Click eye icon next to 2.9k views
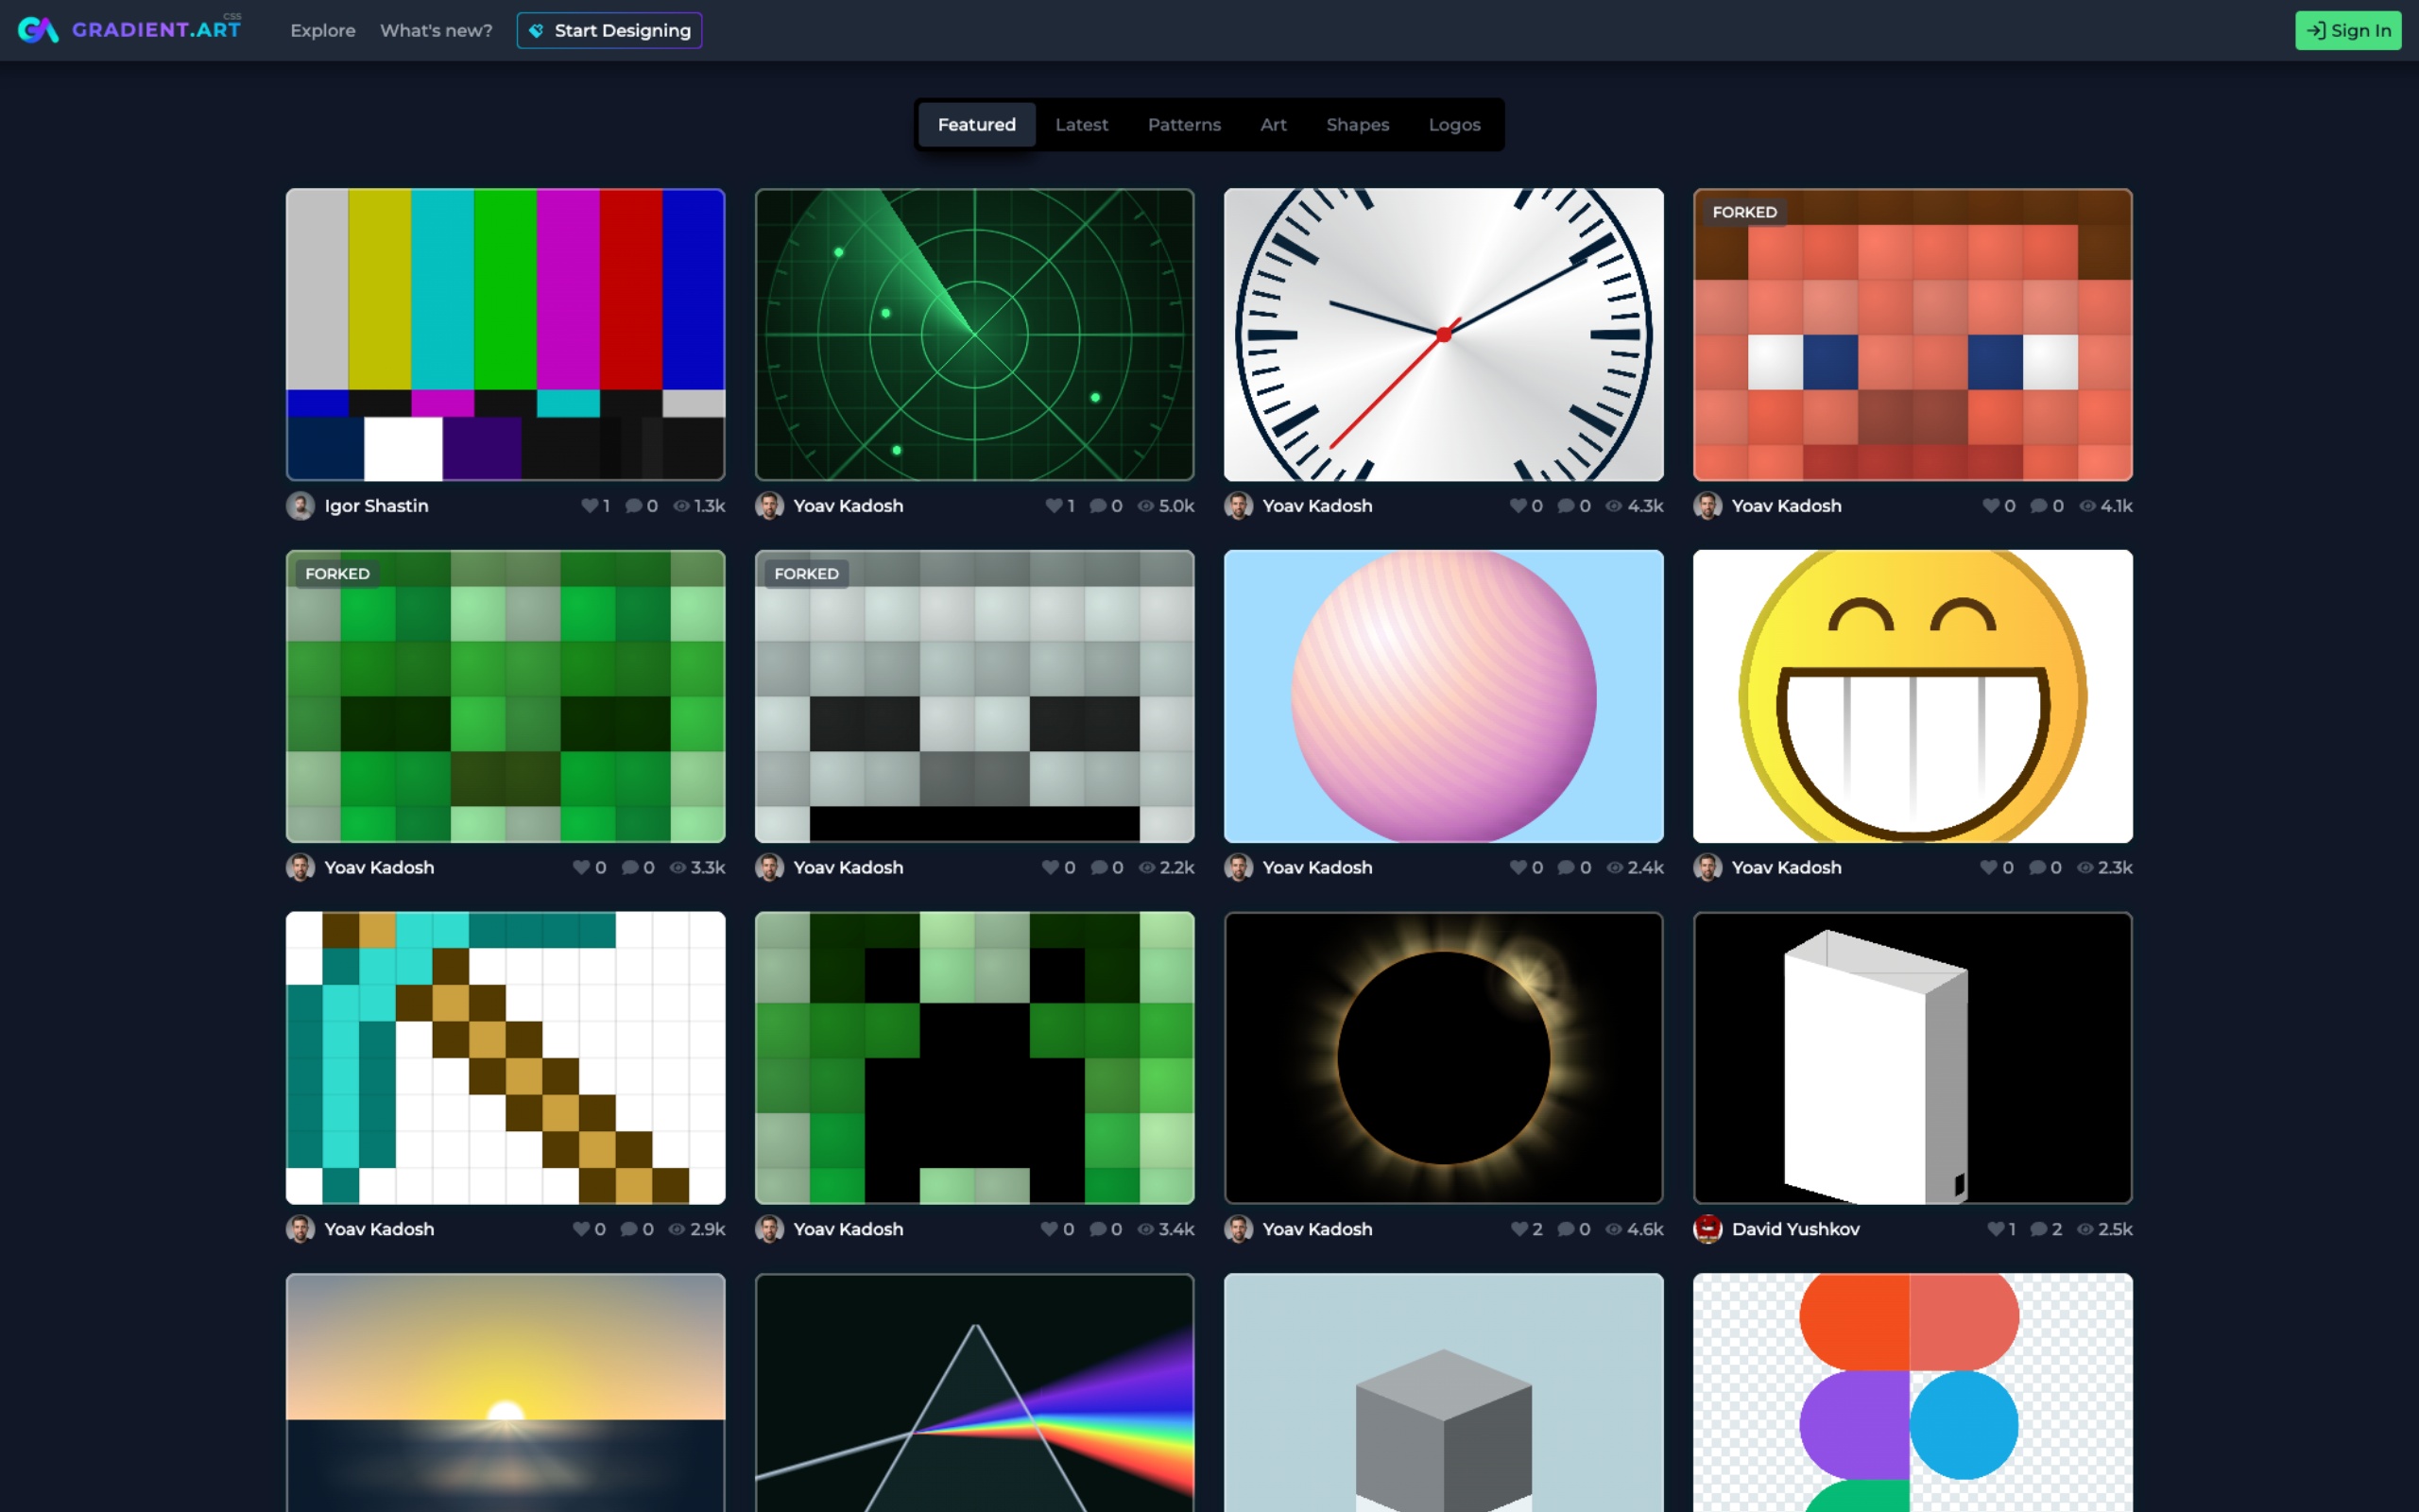 pos(677,1229)
